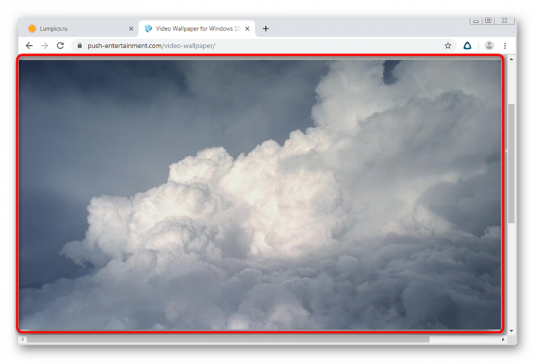Close the Lumpics.ru tab
This screenshot has height=363, width=535.
[x=131, y=29]
